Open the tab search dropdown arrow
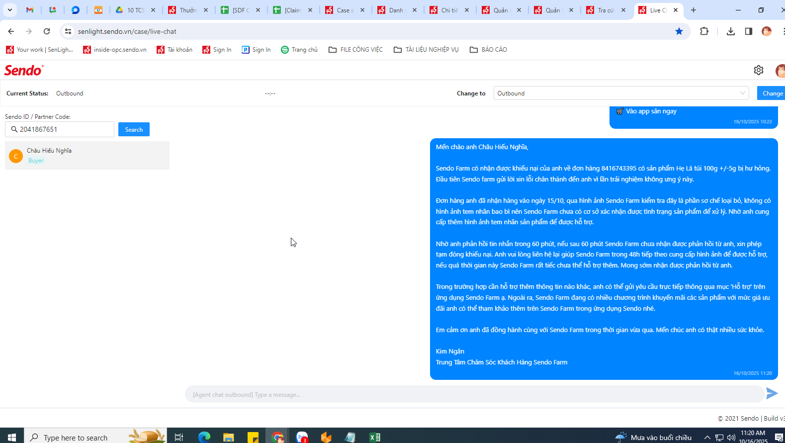 coord(10,10)
